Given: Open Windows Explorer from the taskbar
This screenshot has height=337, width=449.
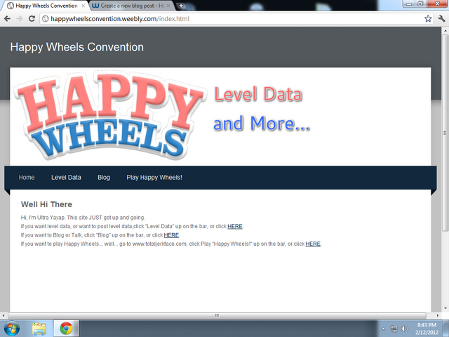Looking at the screenshot, I should tap(39, 329).
